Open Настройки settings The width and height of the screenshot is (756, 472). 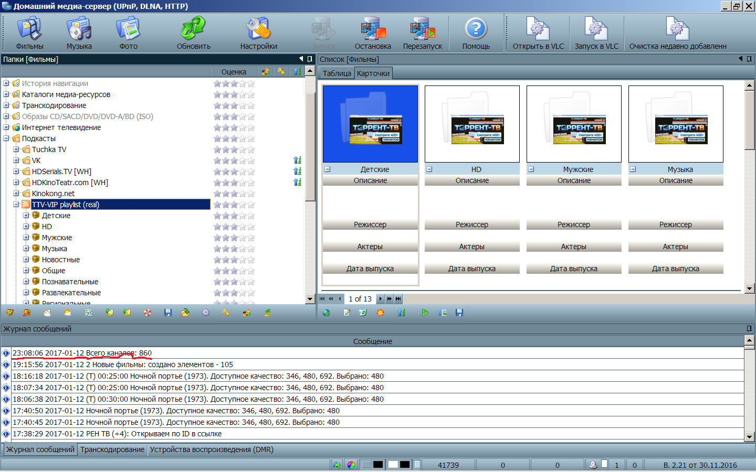point(258,34)
